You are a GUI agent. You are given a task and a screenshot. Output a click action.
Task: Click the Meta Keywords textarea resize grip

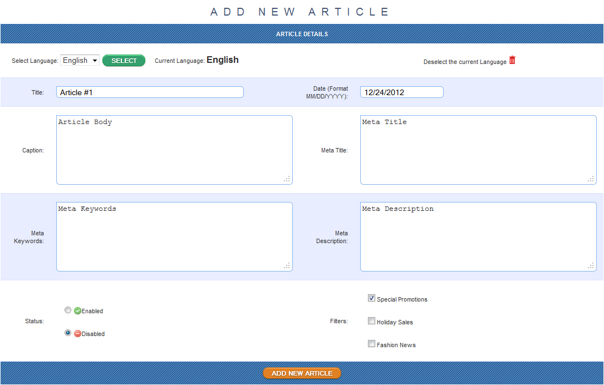(x=287, y=265)
